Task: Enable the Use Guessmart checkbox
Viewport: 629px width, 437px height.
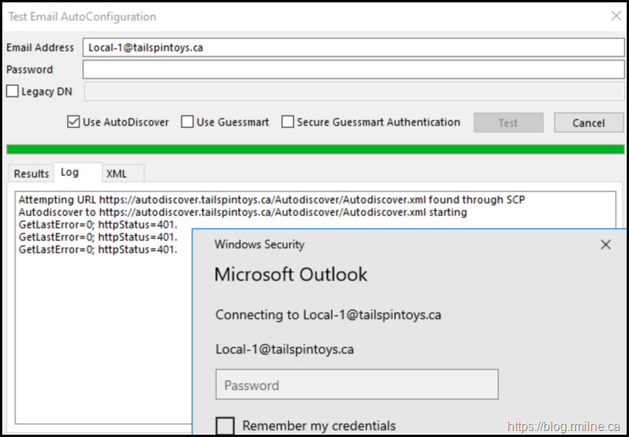Action: click(187, 122)
